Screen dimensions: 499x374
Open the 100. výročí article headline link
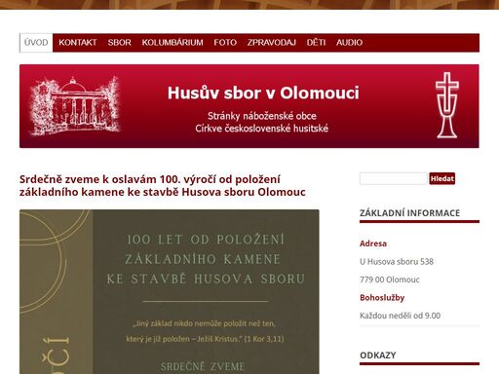point(163,185)
